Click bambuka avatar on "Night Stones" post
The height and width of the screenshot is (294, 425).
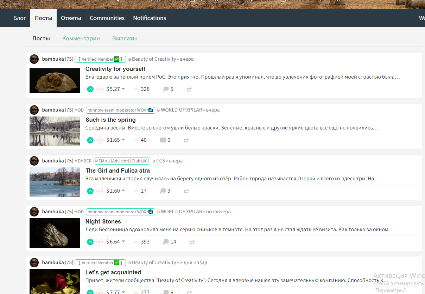tap(34, 212)
